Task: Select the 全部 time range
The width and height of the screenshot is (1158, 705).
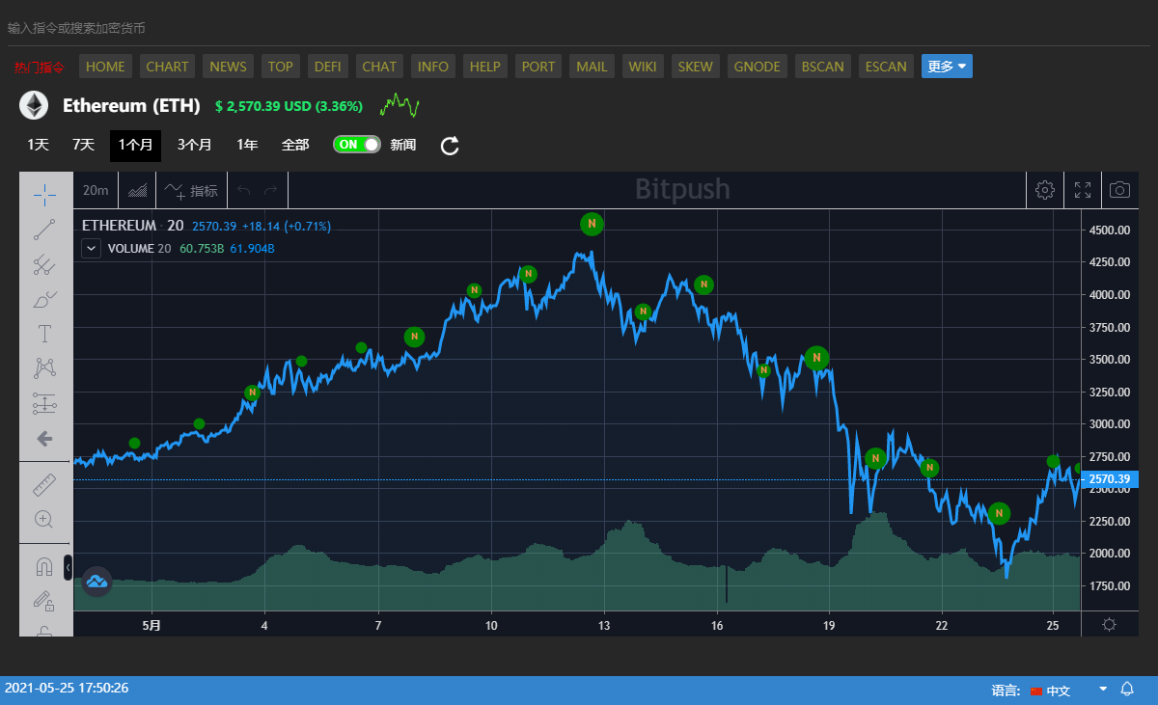Action: (295, 145)
